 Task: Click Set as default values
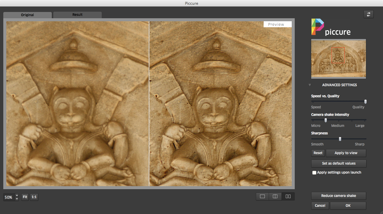coord(338,163)
